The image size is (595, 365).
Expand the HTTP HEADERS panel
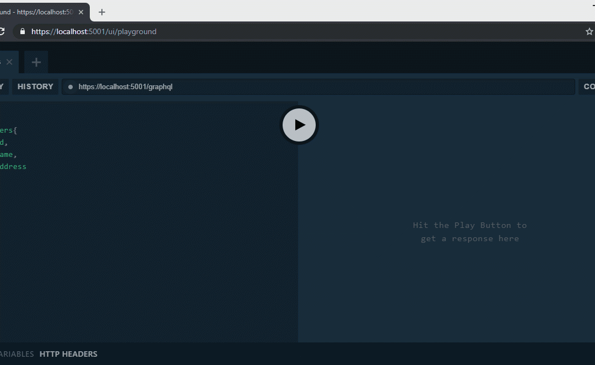[x=68, y=354]
